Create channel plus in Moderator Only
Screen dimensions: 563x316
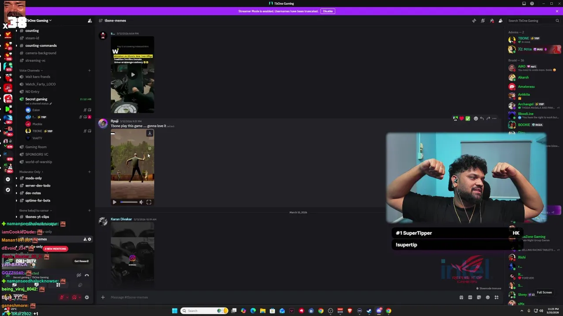(x=89, y=172)
